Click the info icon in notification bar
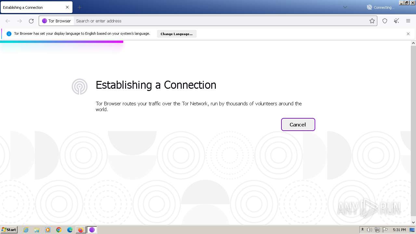 [x=9, y=34]
